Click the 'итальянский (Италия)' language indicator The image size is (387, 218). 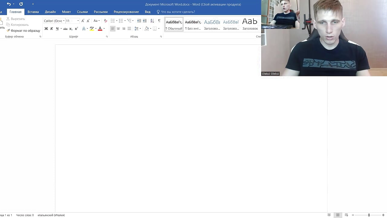51,215
